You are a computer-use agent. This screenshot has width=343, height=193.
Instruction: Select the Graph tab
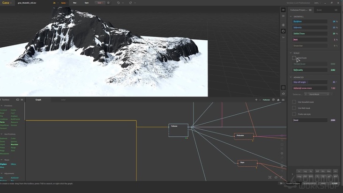tap(38, 100)
